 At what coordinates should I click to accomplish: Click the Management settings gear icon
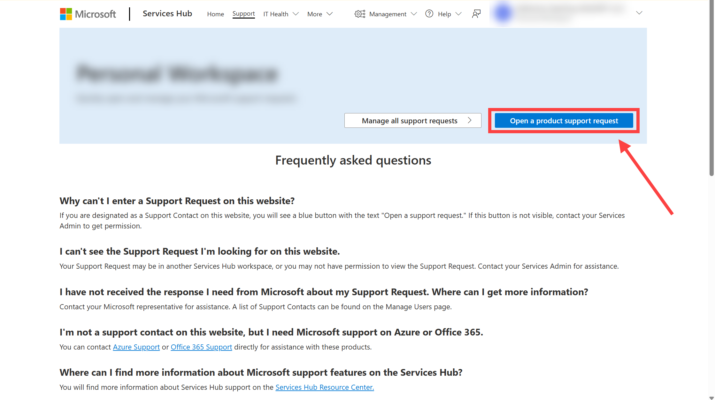pyautogui.click(x=359, y=14)
